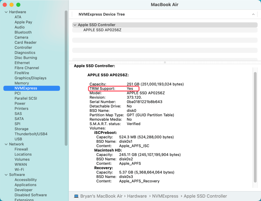Show Memory information
The height and width of the screenshot is (201, 261).
point(21,83)
